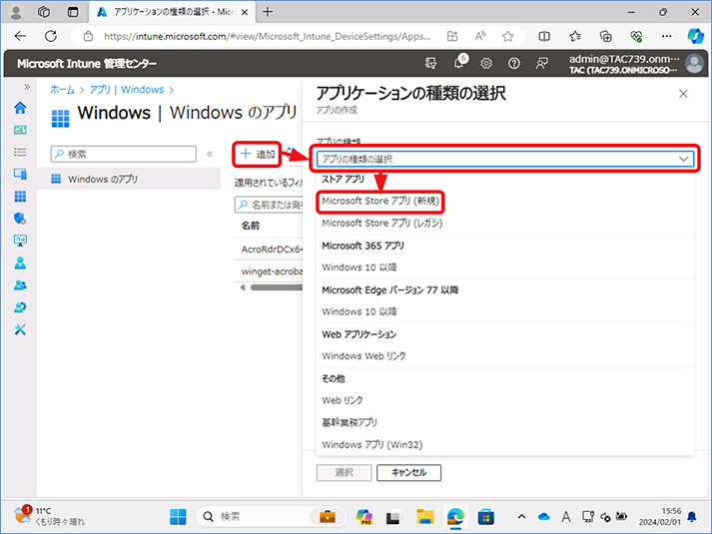
Task: Click the name or publisher search field
Action: [269, 205]
